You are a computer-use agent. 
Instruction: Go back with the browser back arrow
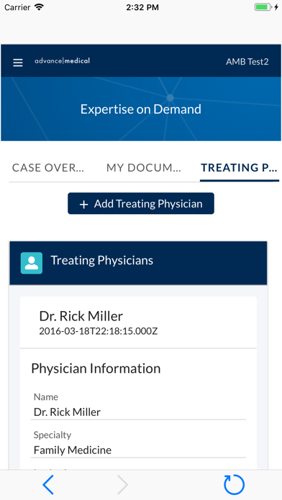tap(48, 485)
